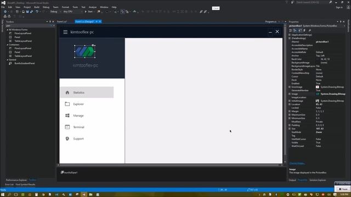This screenshot has width=351, height=197.
Task: Expand the Image property row
Action: pos(290,94)
